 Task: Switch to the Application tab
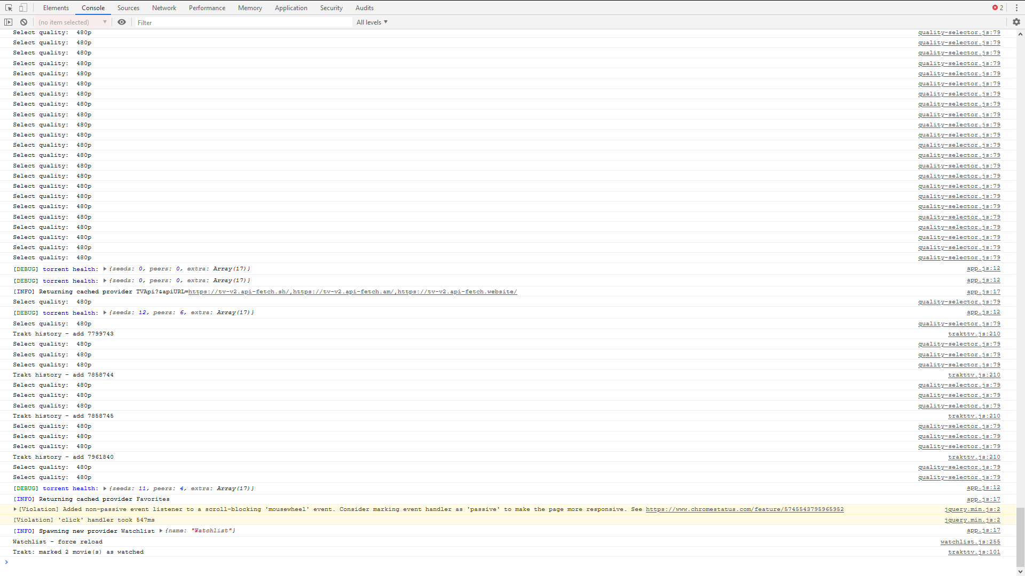(291, 7)
